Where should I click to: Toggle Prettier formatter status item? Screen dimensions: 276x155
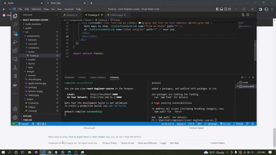(x=238, y=124)
